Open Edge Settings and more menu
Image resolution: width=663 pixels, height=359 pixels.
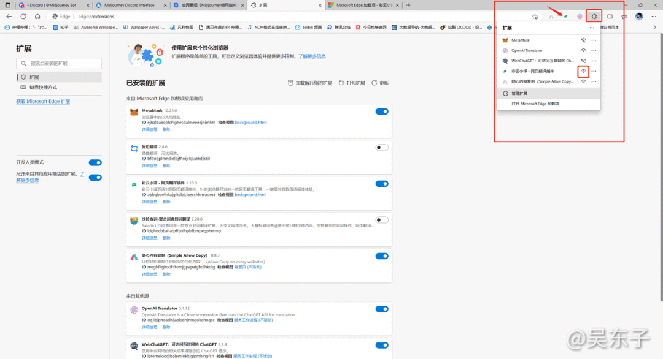coord(654,17)
